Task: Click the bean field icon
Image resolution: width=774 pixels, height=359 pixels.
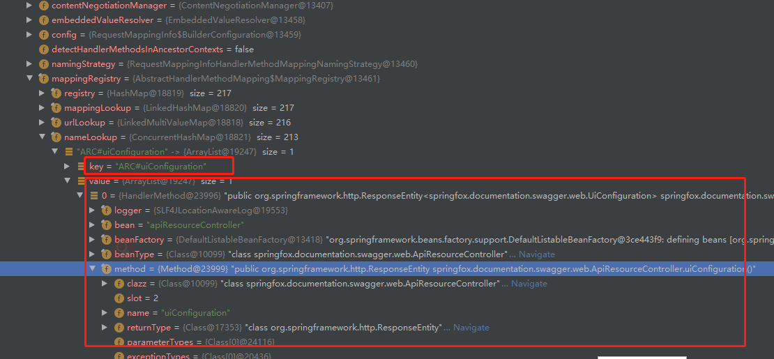Action: (x=106, y=224)
